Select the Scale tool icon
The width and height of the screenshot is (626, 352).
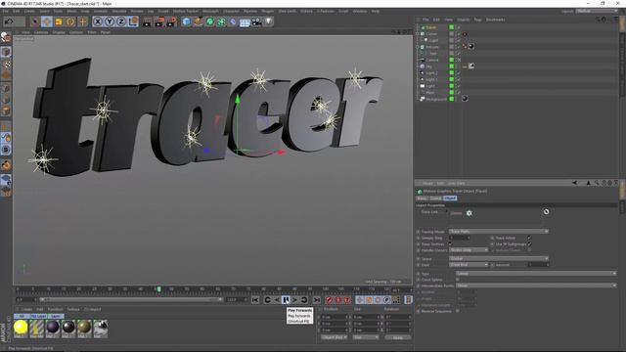pos(59,22)
